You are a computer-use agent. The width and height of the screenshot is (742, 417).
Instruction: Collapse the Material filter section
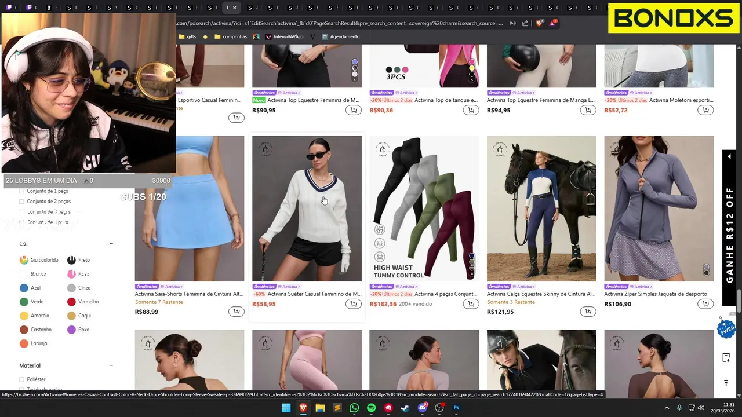[111, 365]
